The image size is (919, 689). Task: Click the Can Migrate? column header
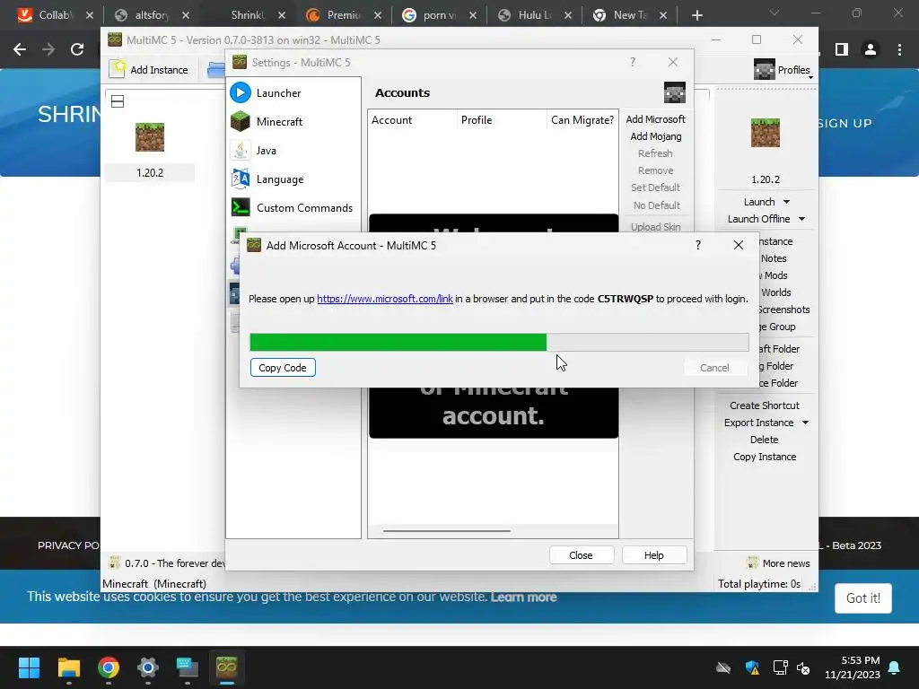[x=582, y=119]
